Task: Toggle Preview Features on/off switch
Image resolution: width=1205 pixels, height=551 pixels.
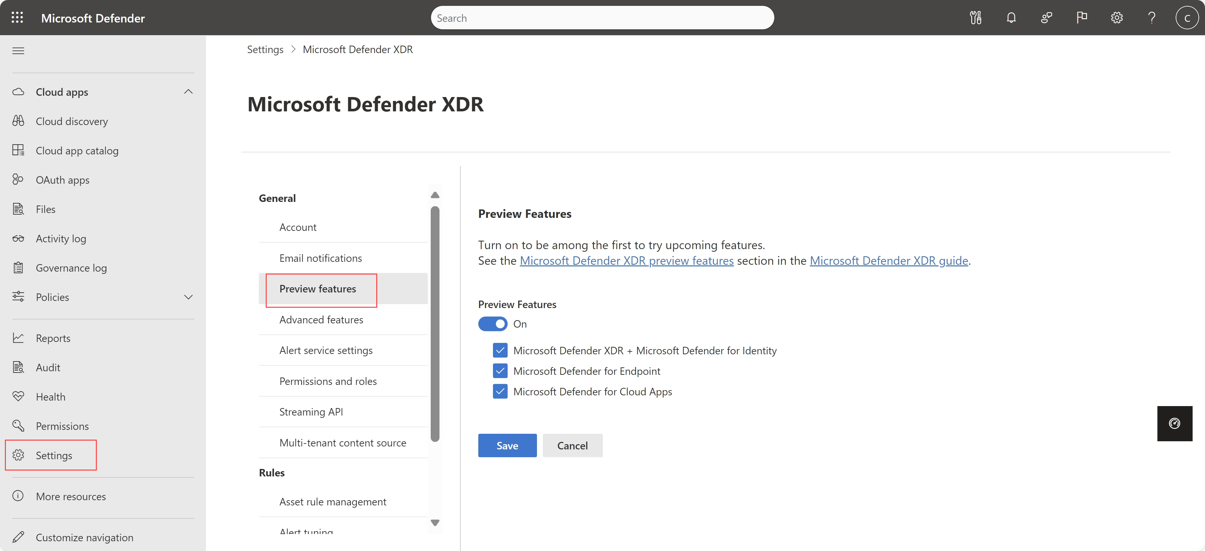Action: click(492, 324)
